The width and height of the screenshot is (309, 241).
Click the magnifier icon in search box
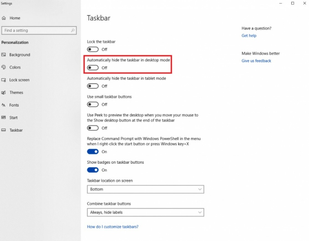[73, 31]
